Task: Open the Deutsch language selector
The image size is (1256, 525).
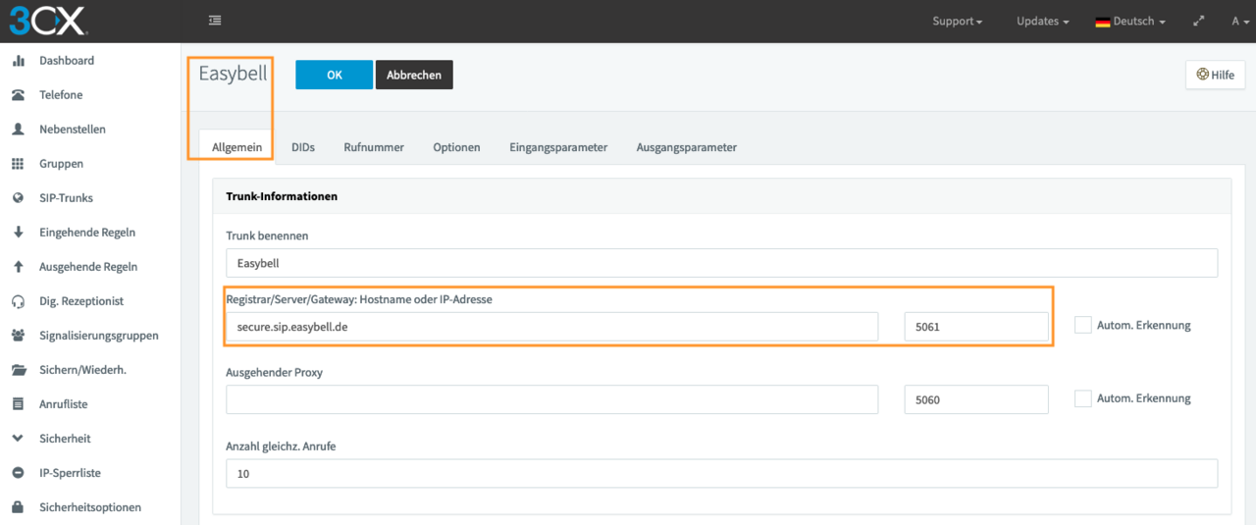Action: point(1130,21)
